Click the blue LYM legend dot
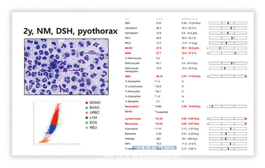Screen dimensions: 265x168 (x=87, y=118)
